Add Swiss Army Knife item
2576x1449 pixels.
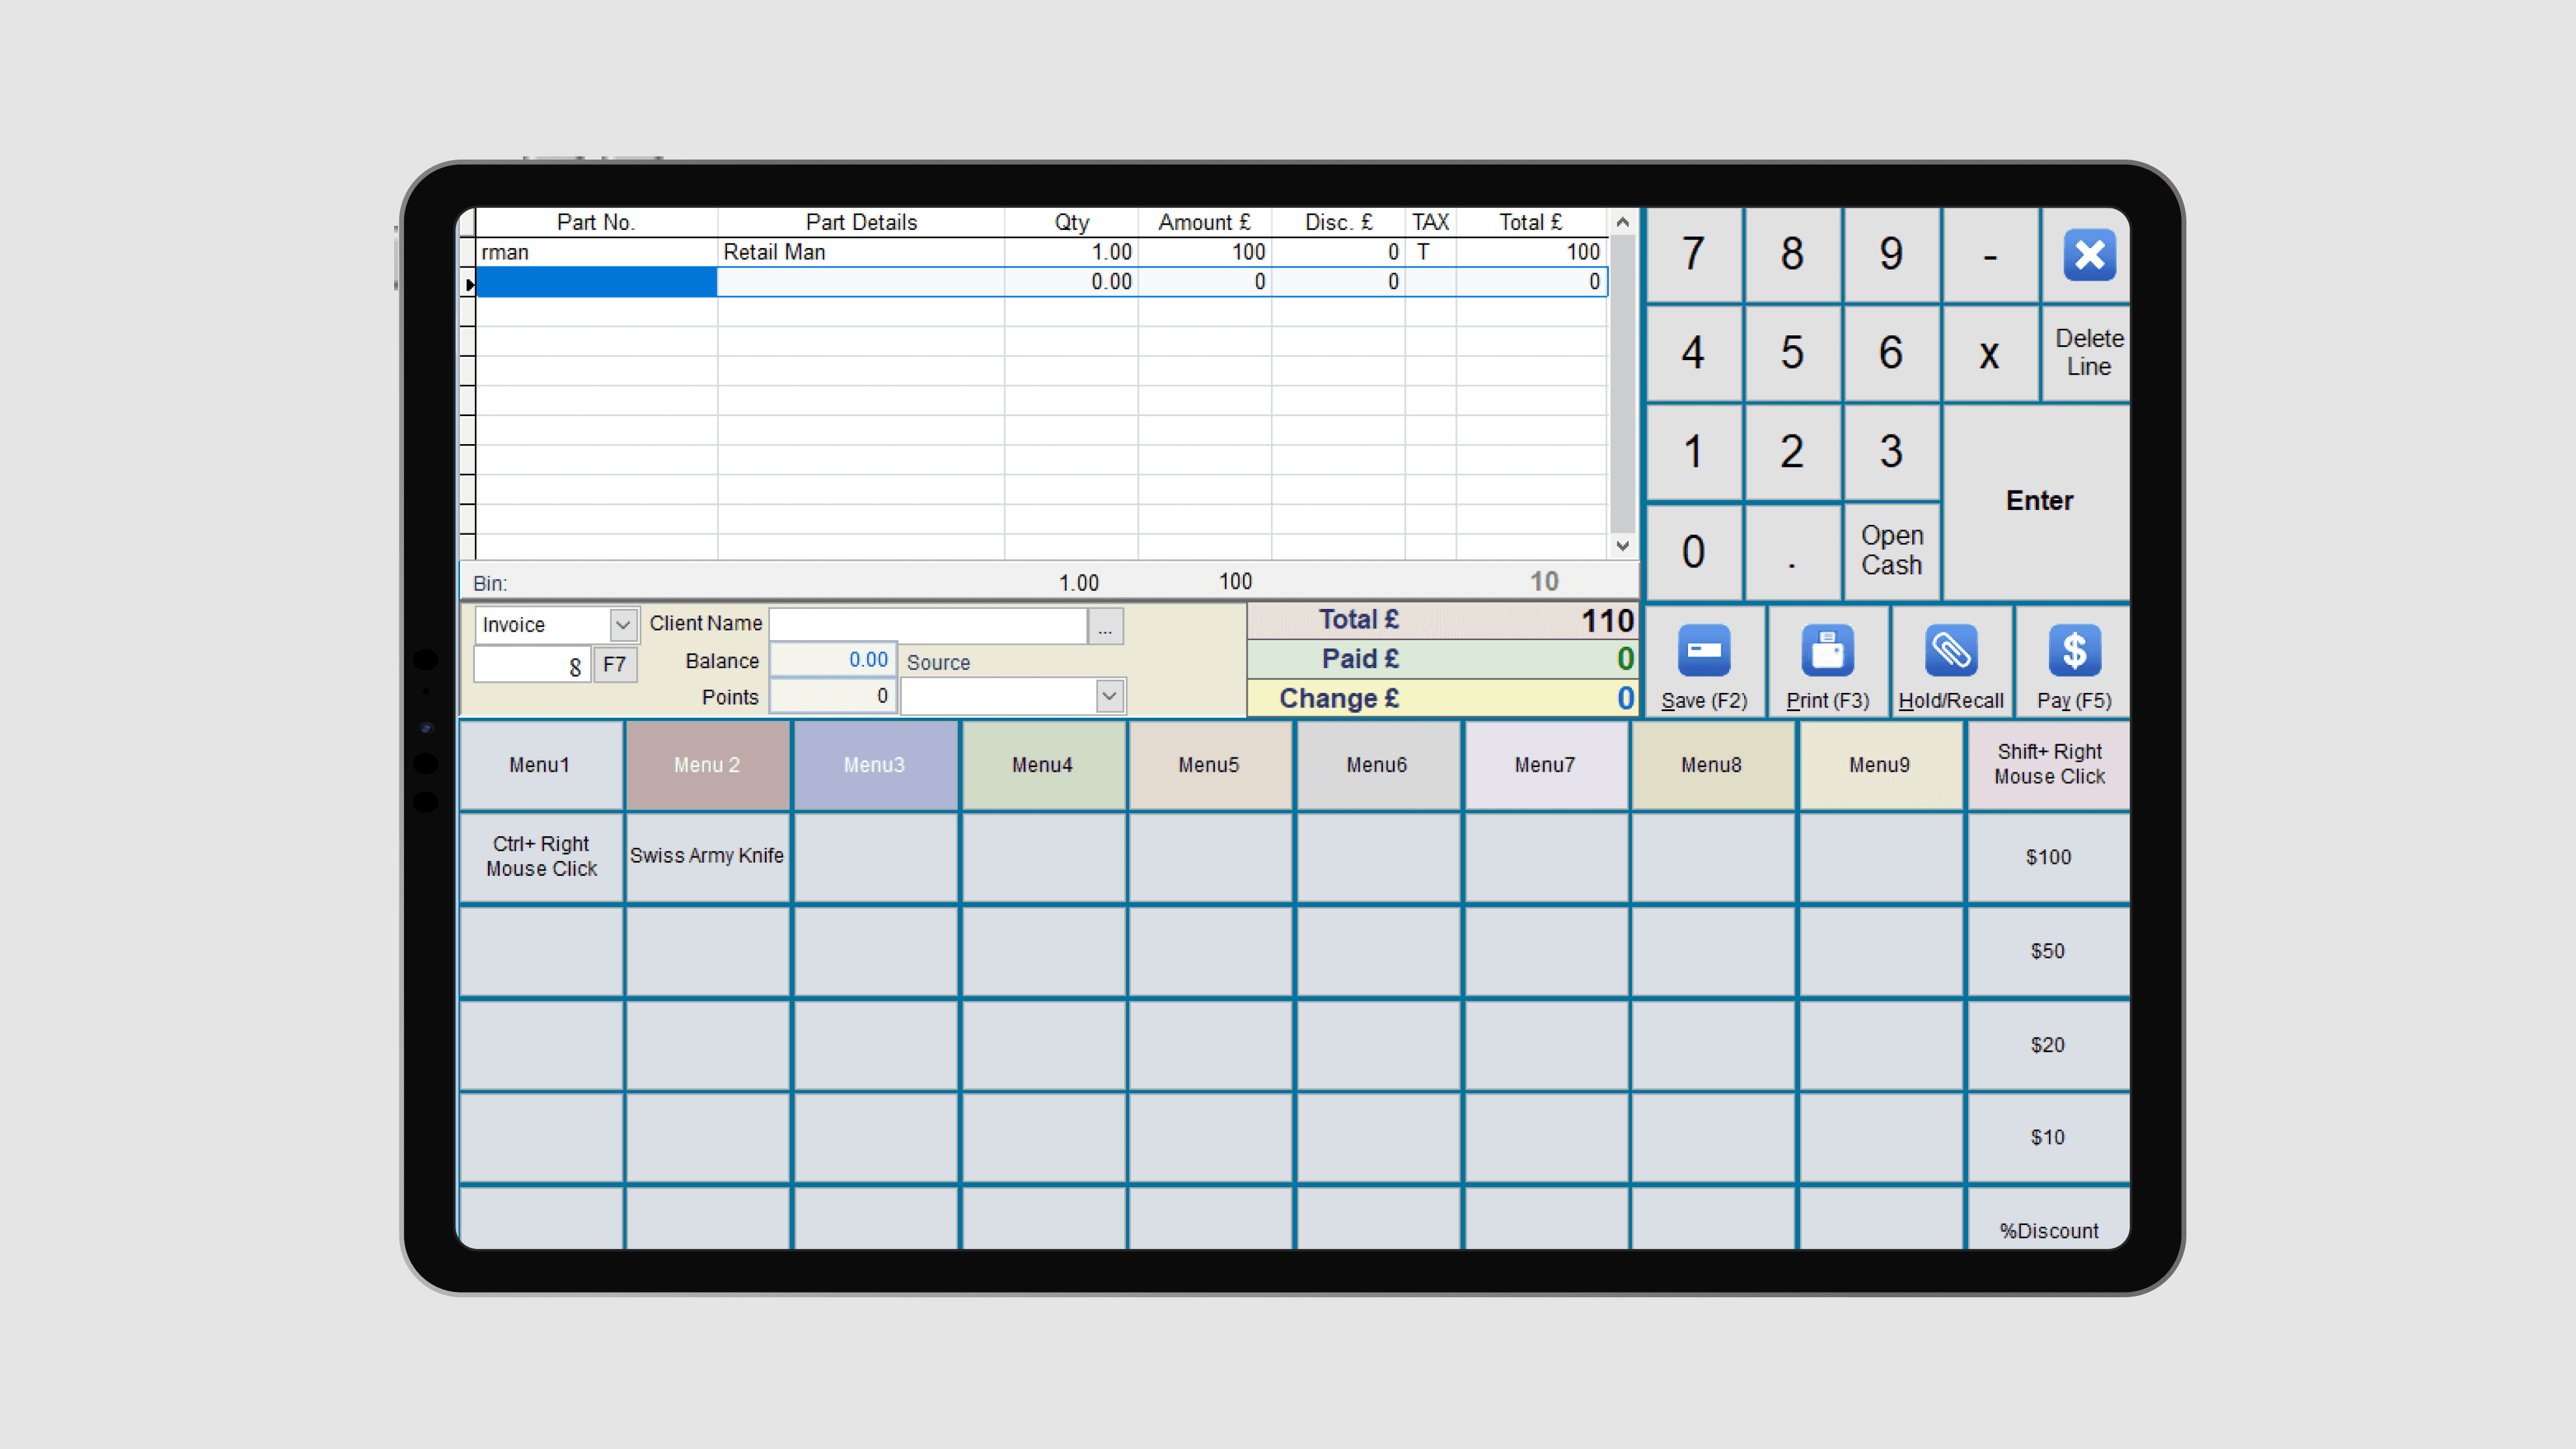(x=707, y=856)
